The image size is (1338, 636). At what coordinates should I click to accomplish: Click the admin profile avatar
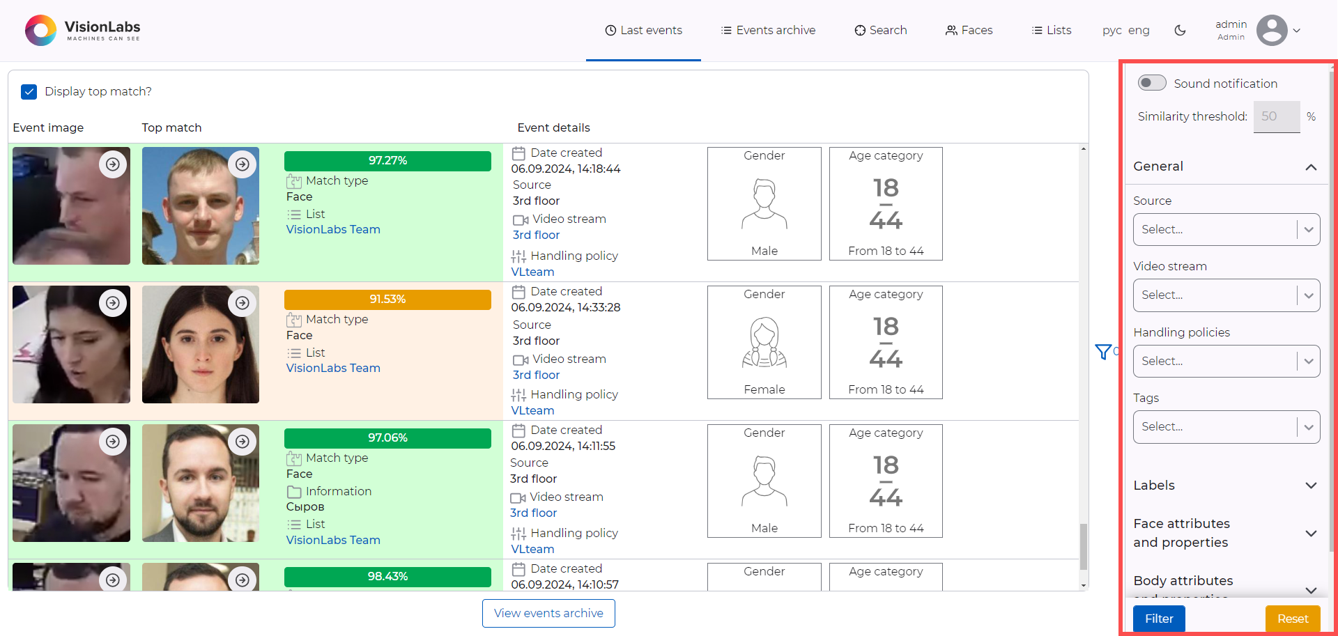pyautogui.click(x=1272, y=30)
